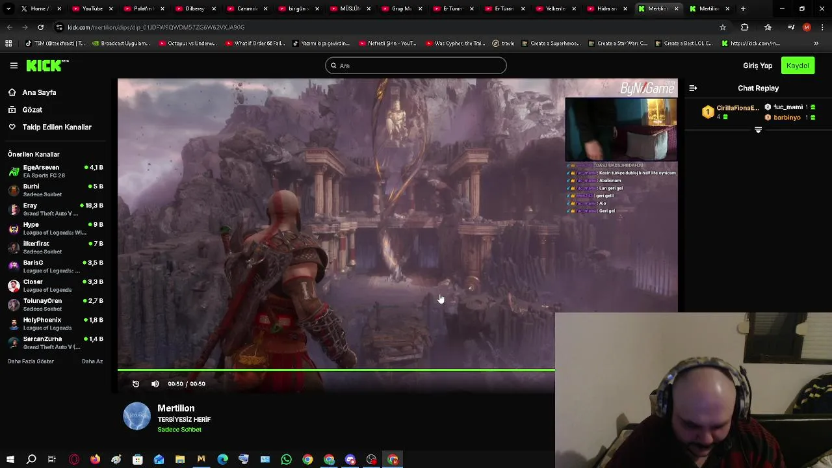Open HolyPhoenix recommended channel
Screen dimensions: 832x468
click(x=55, y=324)
